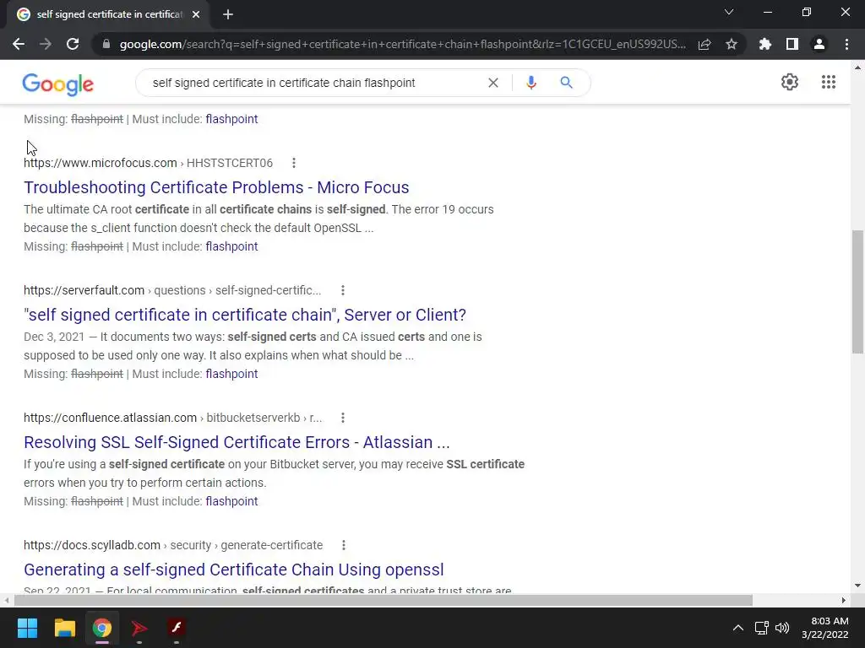Click the https://docs.scylladb.com URL text
The height and width of the screenshot is (648, 865).
click(92, 545)
